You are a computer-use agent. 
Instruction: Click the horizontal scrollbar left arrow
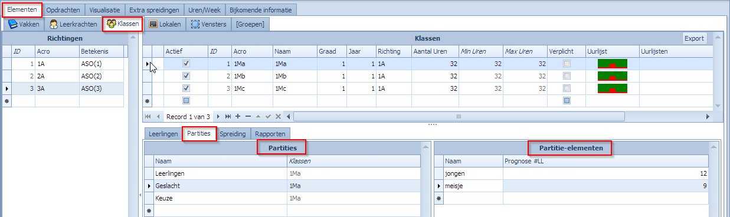(x=289, y=117)
